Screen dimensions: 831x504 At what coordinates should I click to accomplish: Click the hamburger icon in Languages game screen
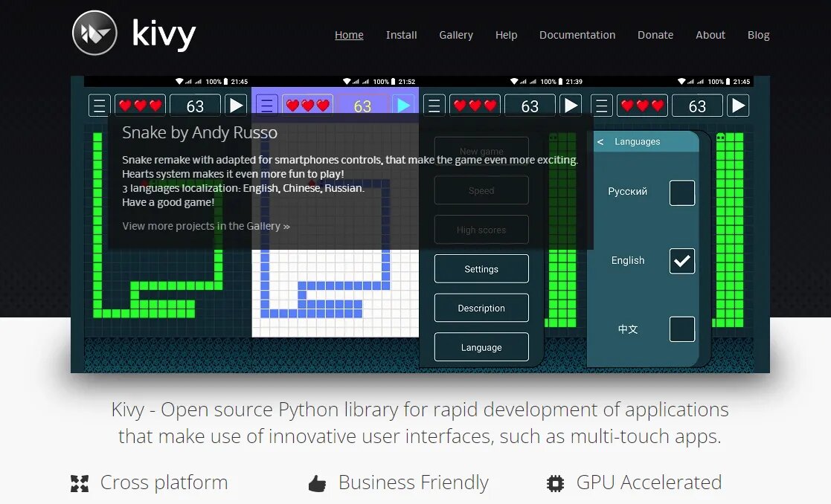coord(602,106)
